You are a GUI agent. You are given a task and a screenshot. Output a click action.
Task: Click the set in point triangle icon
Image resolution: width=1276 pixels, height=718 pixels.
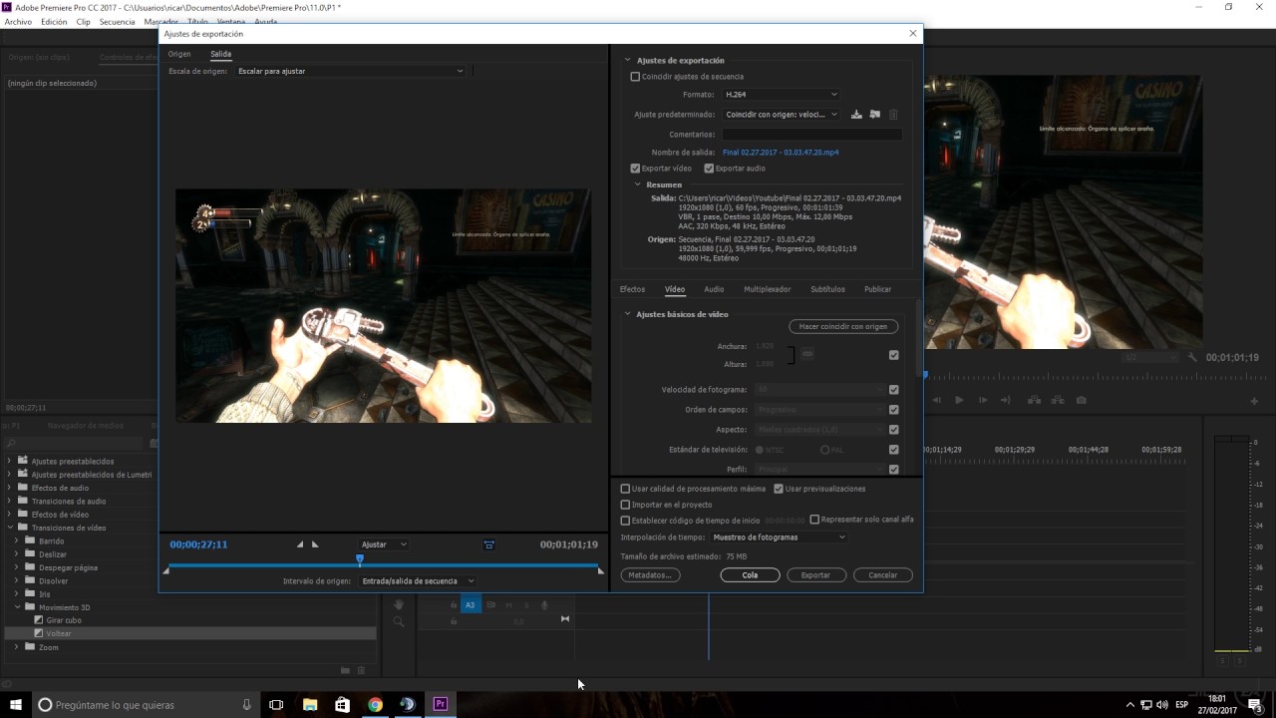coord(300,544)
